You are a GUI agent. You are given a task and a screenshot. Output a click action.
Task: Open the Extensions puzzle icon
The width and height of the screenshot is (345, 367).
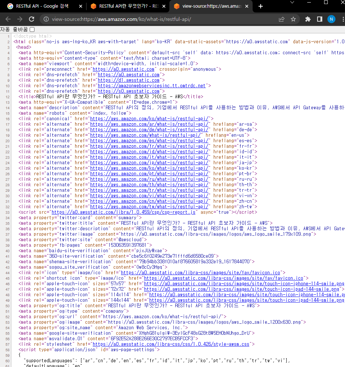[308, 19]
